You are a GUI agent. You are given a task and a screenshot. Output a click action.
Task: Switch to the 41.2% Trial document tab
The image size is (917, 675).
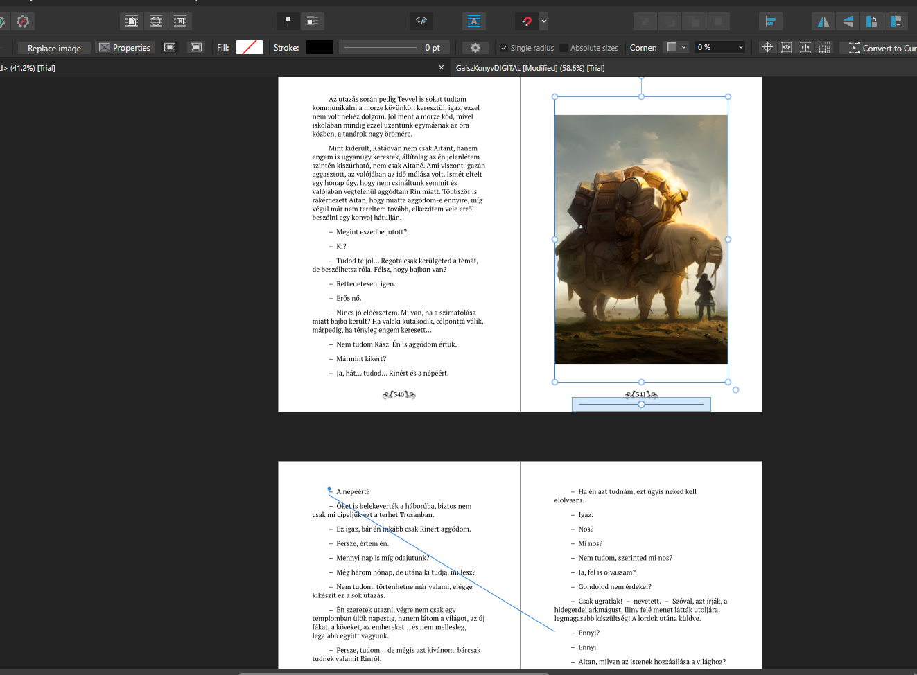28,68
